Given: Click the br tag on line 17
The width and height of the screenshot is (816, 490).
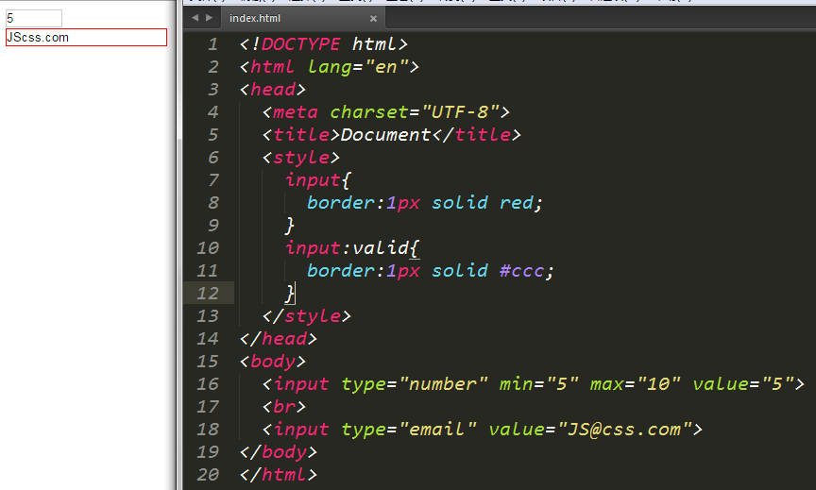Looking at the screenshot, I should tap(284, 407).
